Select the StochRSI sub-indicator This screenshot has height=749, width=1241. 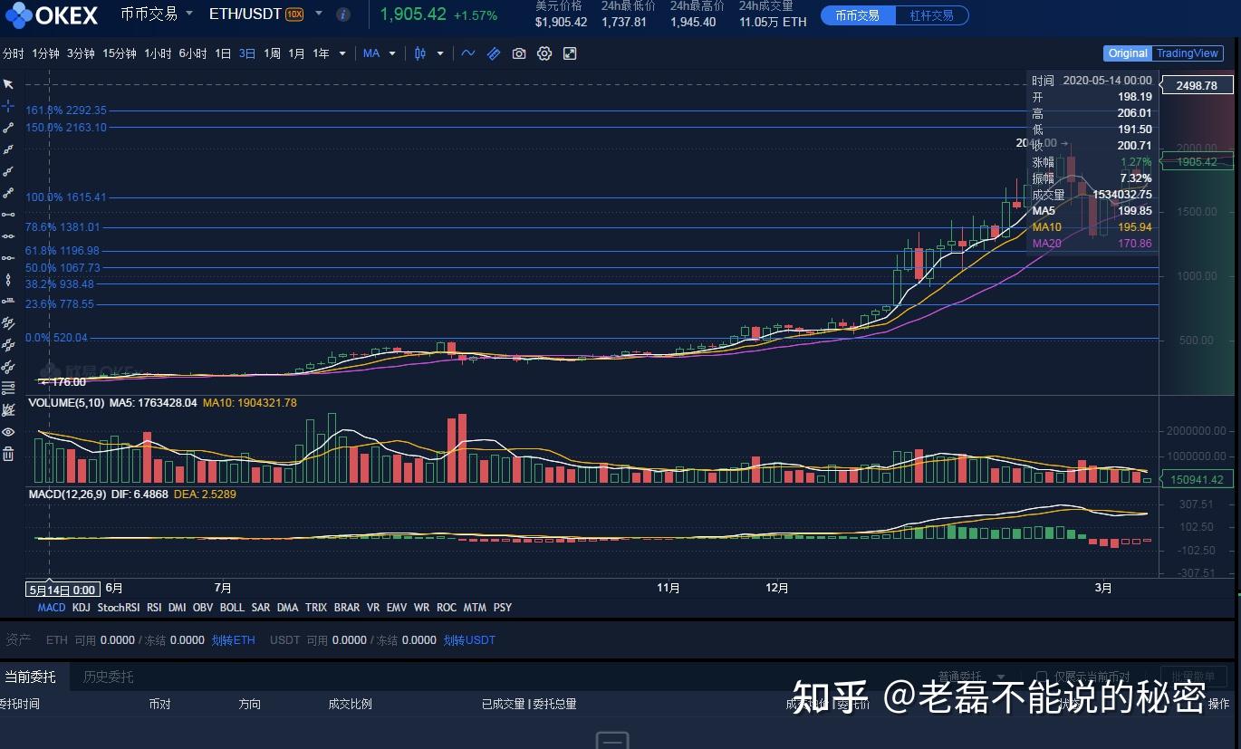(x=119, y=608)
